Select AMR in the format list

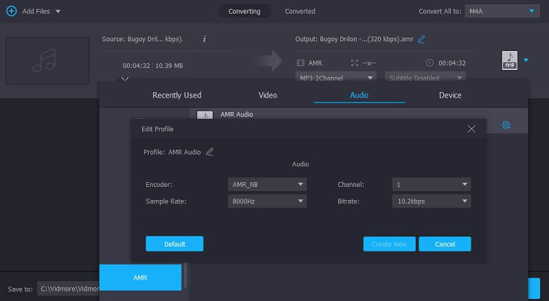tap(140, 278)
